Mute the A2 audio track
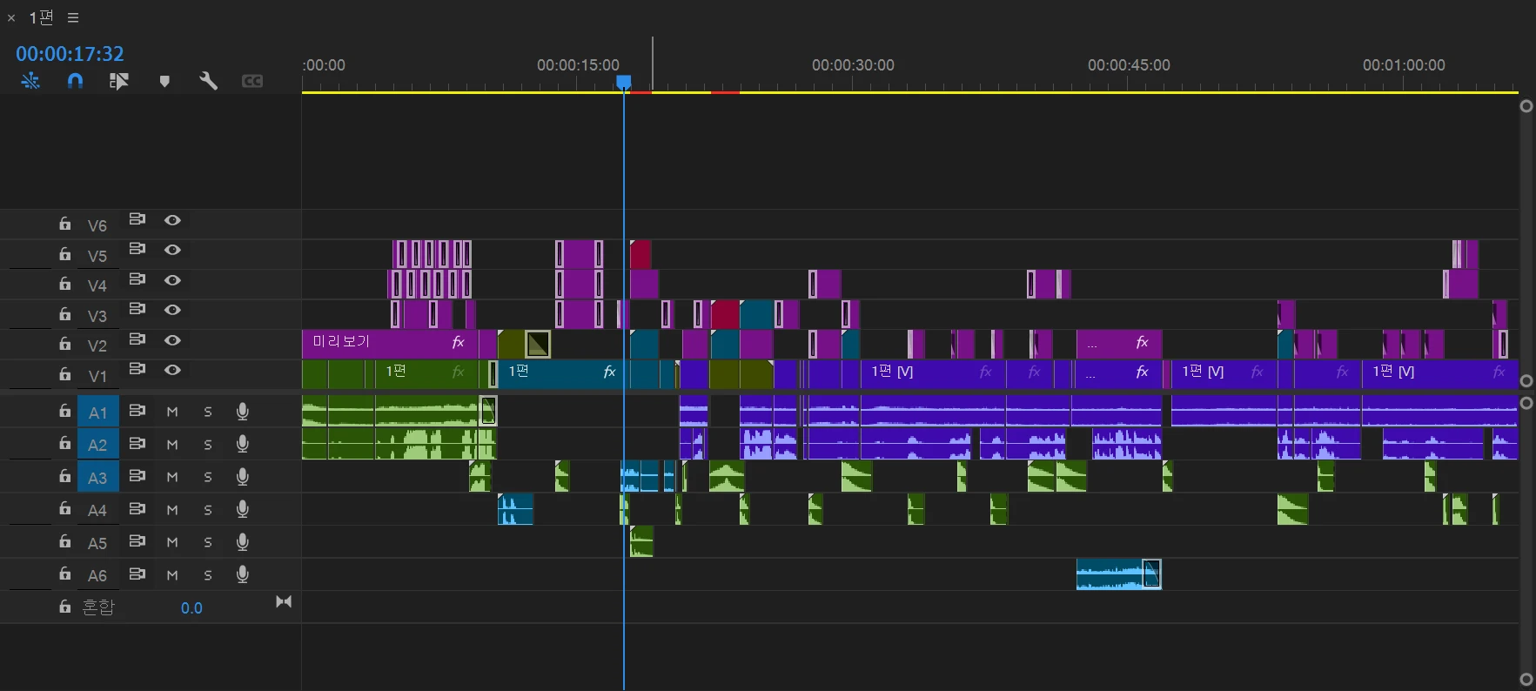 click(x=172, y=445)
